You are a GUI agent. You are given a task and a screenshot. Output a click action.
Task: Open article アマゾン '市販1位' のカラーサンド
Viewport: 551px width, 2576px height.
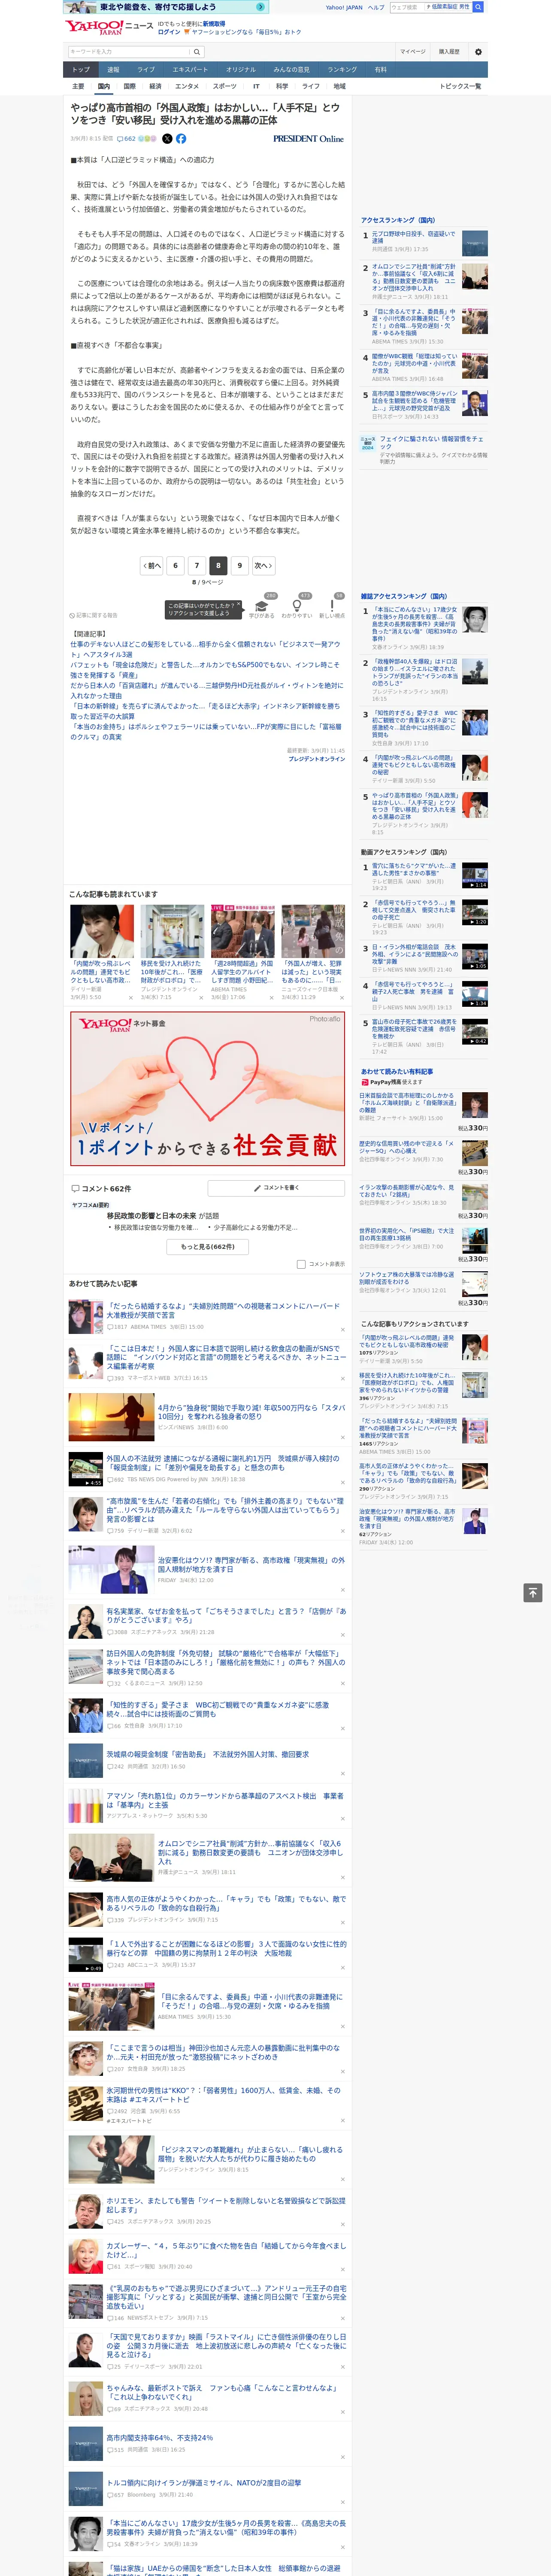pyautogui.click(x=225, y=1800)
